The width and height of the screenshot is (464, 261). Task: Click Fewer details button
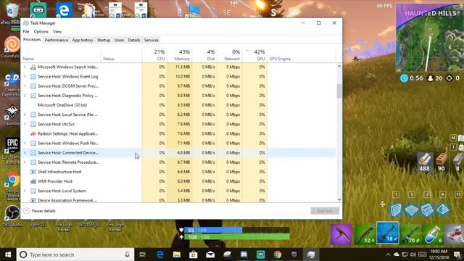click(40, 211)
